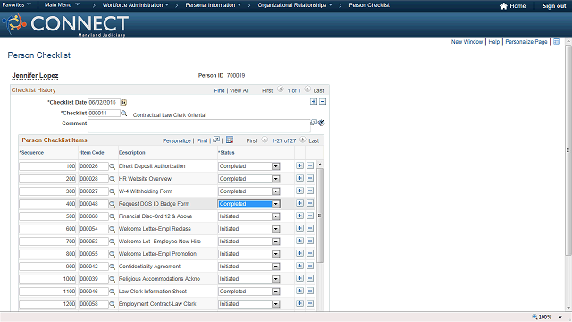572x322 pixels.
Task: Open the Status dropdown for Request DGS ID Badge Form
Action: pyautogui.click(x=276, y=204)
